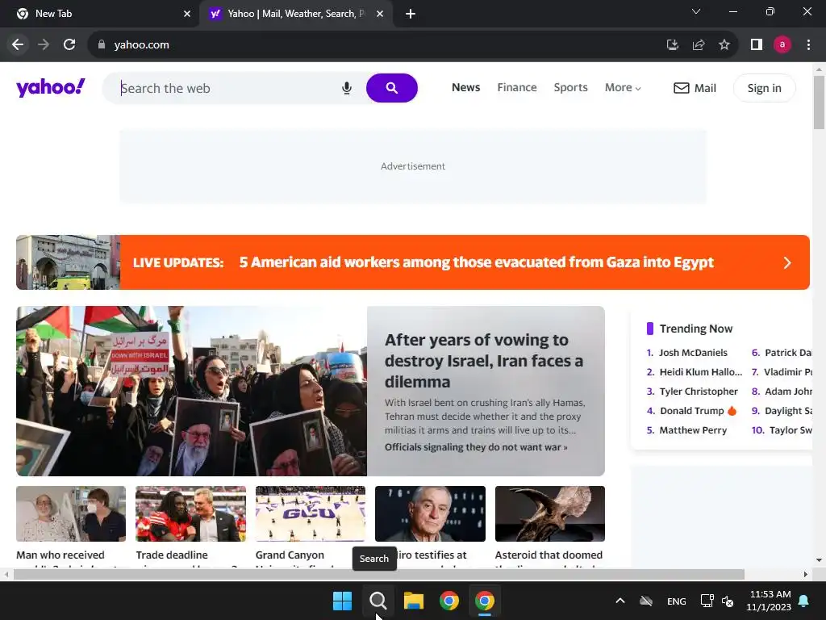The width and height of the screenshot is (826, 620).
Task: Start voice search with microphone icon
Action: pyautogui.click(x=347, y=88)
